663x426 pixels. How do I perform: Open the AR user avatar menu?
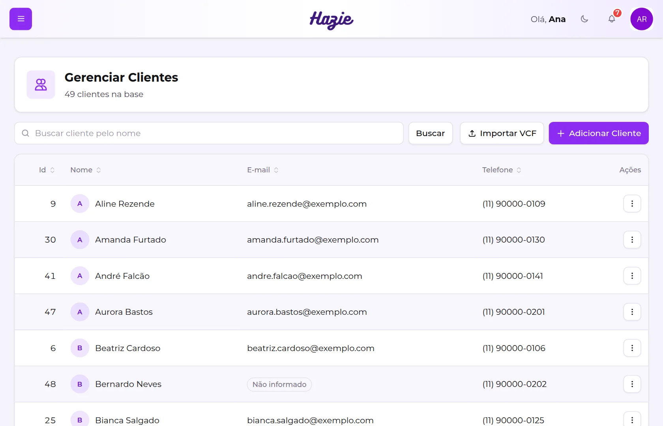[642, 19]
